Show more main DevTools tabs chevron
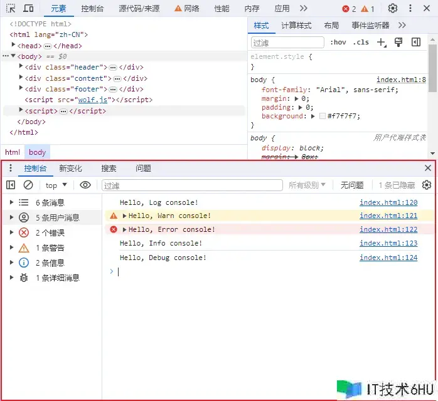438x401 pixels. coord(304,8)
